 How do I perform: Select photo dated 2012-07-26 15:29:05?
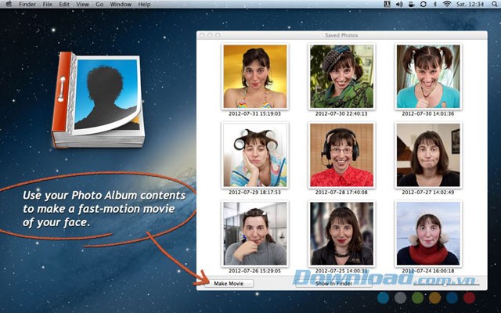coord(254,234)
